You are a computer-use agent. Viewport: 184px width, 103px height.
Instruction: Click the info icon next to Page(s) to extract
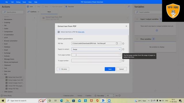(123, 49)
